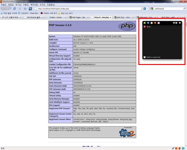Toggle the red error filter in console header
Image resolution: width=187 pixels, height=150 pixels.
point(155,23)
